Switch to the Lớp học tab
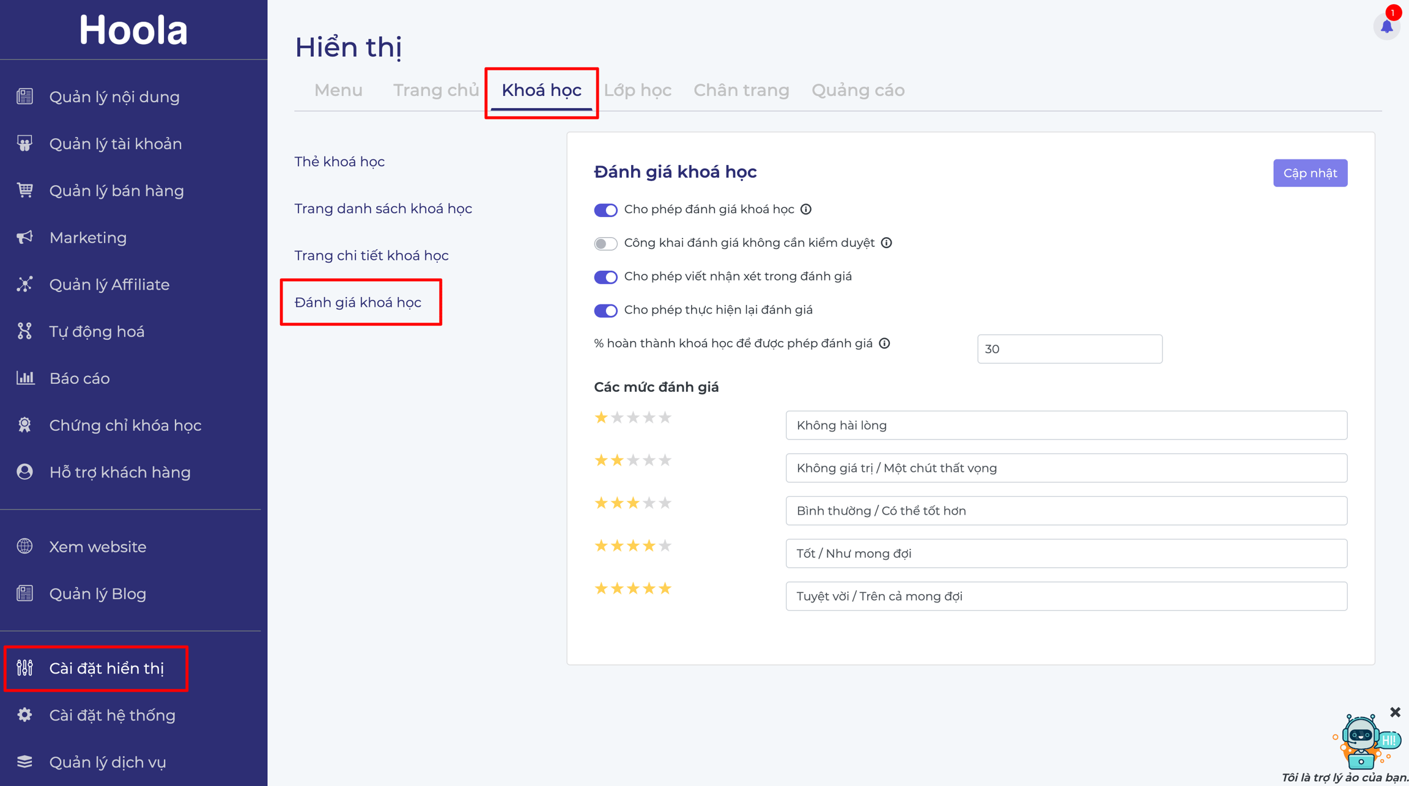The width and height of the screenshot is (1409, 786). click(x=637, y=90)
